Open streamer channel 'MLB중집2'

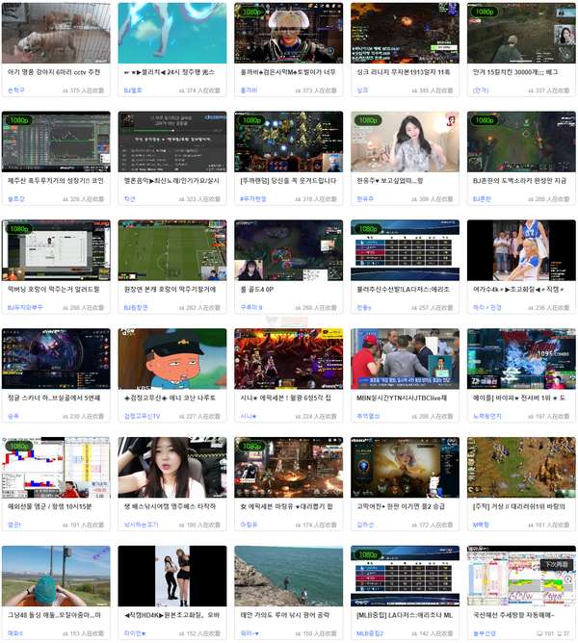point(370,633)
